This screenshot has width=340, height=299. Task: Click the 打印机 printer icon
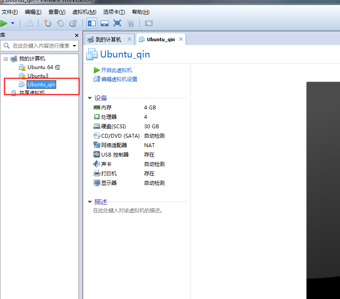pyautogui.click(x=97, y=173)
